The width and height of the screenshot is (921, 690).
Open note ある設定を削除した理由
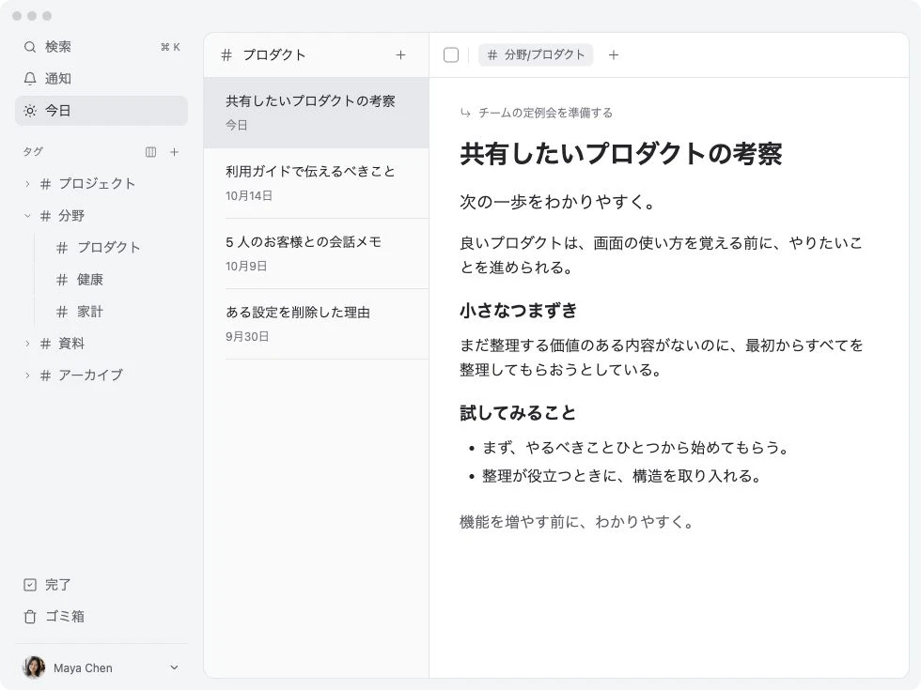click(316, 324)
